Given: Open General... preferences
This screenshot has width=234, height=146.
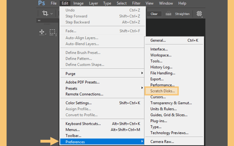Looking at the screenshot, I should 174,40.
